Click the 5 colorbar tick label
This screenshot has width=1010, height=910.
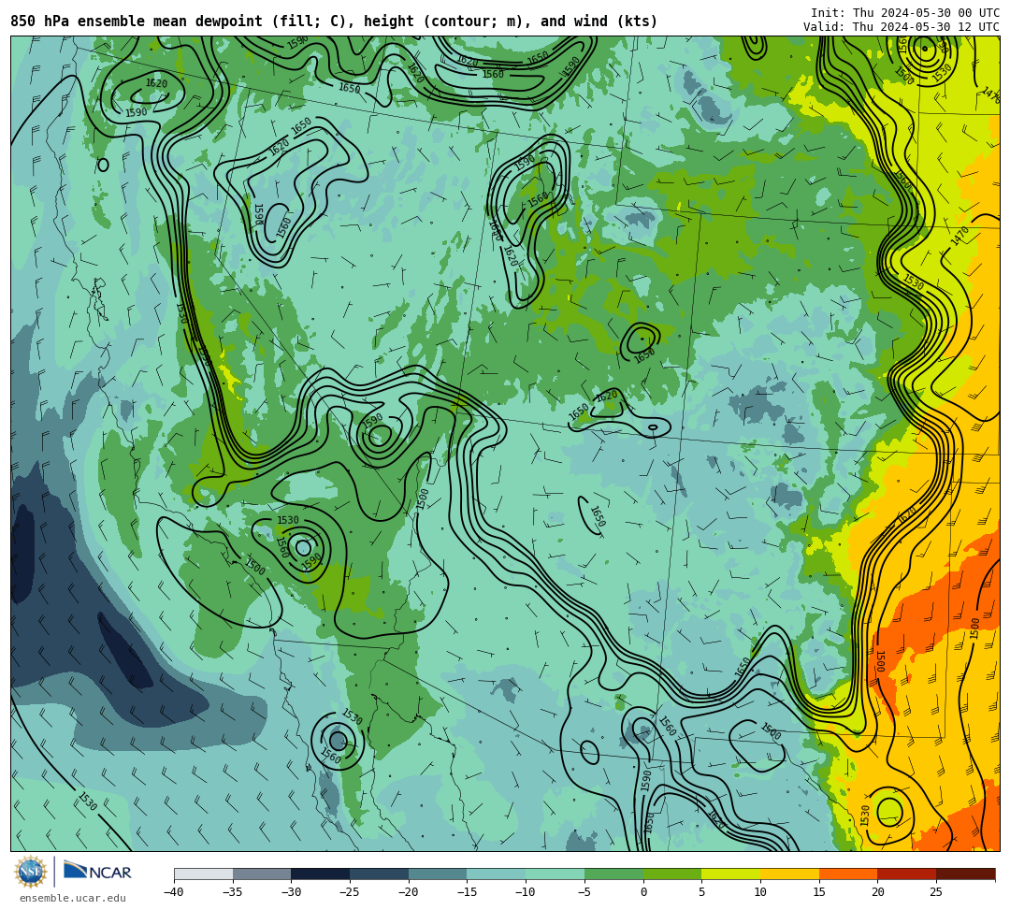coord(702,892)
